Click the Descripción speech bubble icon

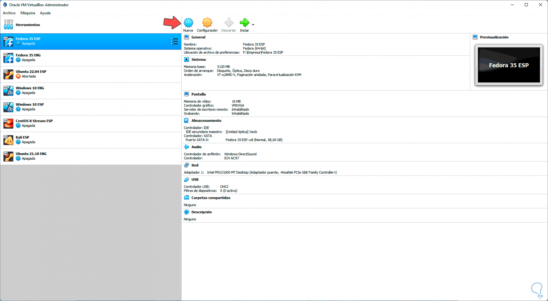(187, 212)
